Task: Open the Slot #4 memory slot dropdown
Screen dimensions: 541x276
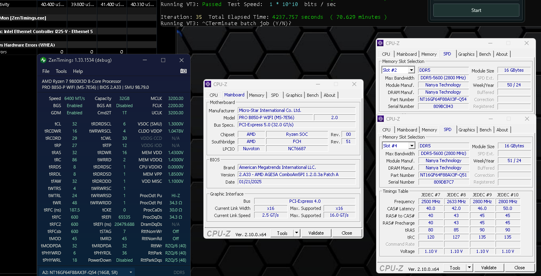Action: pyautogui.click(x=411, y=146)
